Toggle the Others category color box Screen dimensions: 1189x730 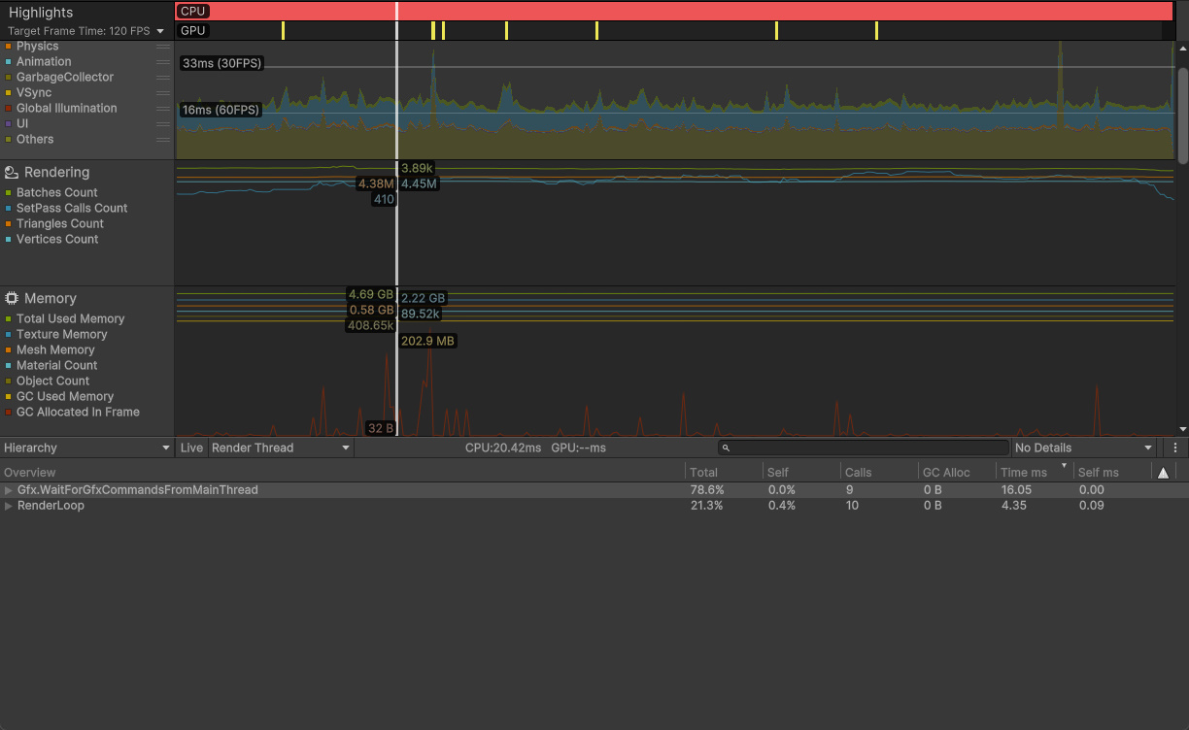coord(9,139)
